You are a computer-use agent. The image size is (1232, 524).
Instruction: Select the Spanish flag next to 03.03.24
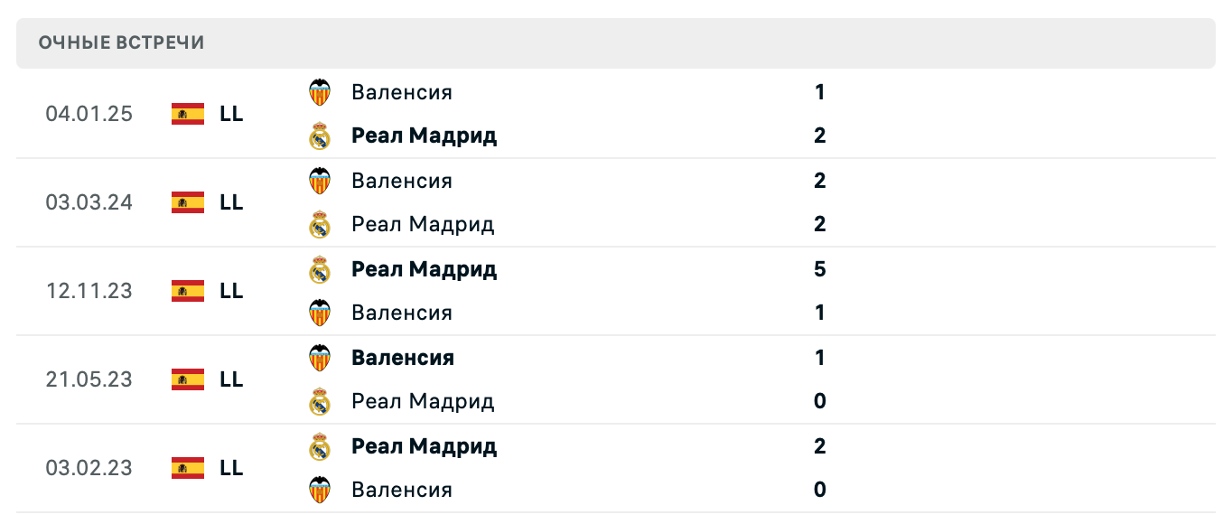point(185,202)
